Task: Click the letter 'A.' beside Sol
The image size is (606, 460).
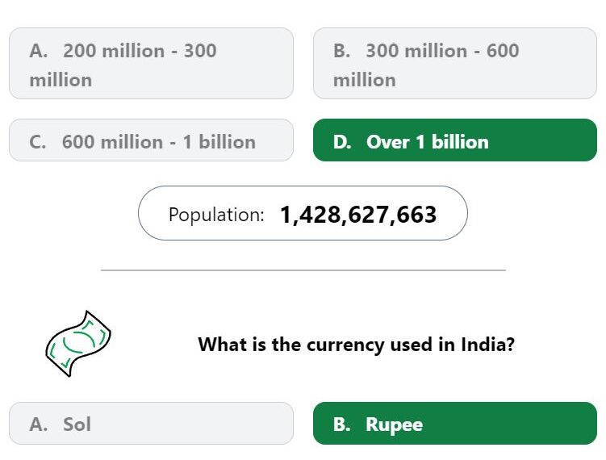Action: click(39, 424)
